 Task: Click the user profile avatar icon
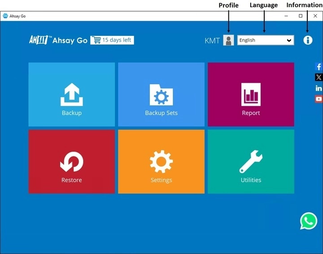coord(228,40)
